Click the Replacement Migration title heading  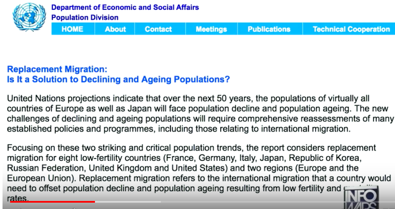57,69
